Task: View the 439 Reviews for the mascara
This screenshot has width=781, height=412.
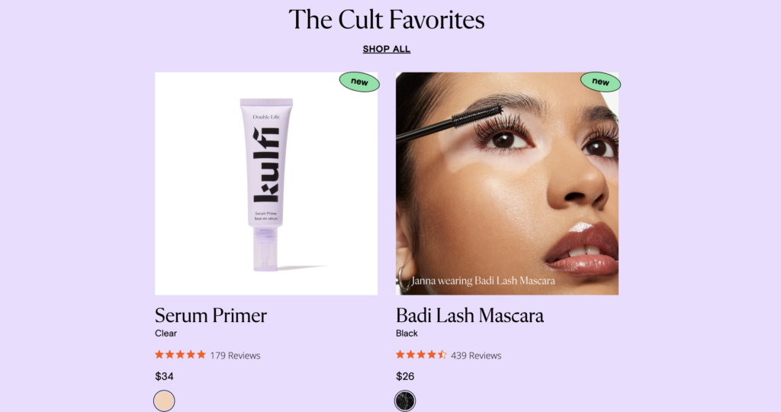Action: pyautogui.click(x=476, y=356)
